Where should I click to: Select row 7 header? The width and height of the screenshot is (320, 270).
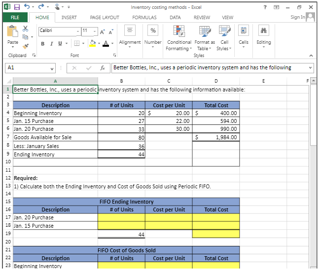tap(8, 137)
